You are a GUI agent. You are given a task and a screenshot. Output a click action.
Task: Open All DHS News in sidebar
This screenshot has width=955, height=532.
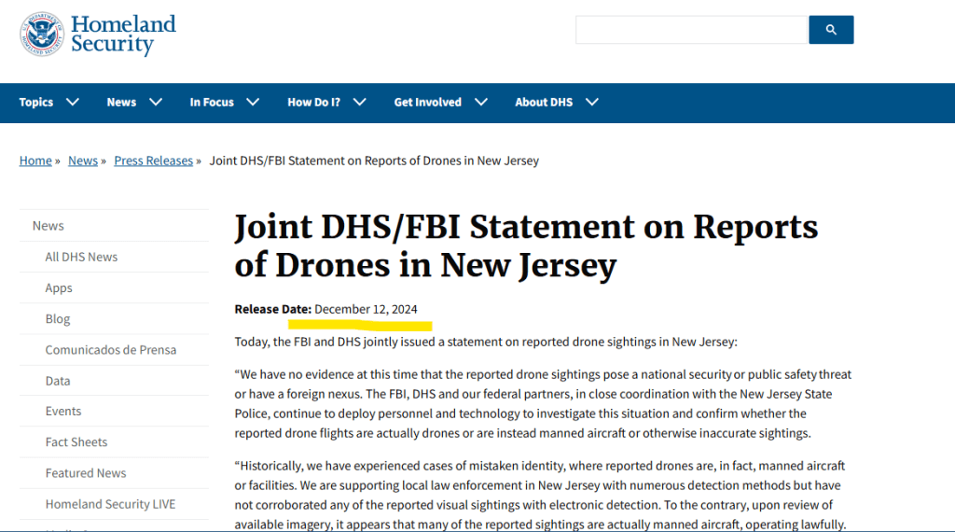(81, 257)
